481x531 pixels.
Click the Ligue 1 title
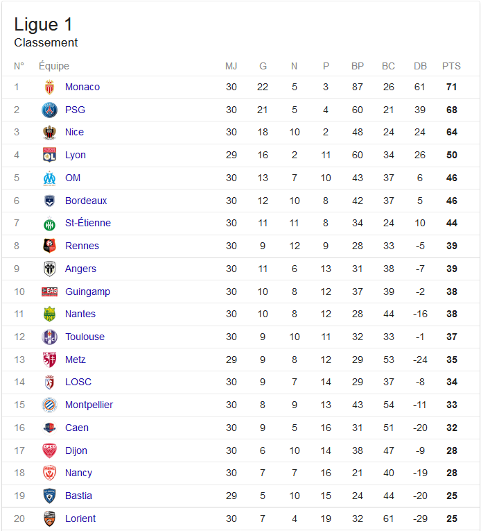coord(43,25)
